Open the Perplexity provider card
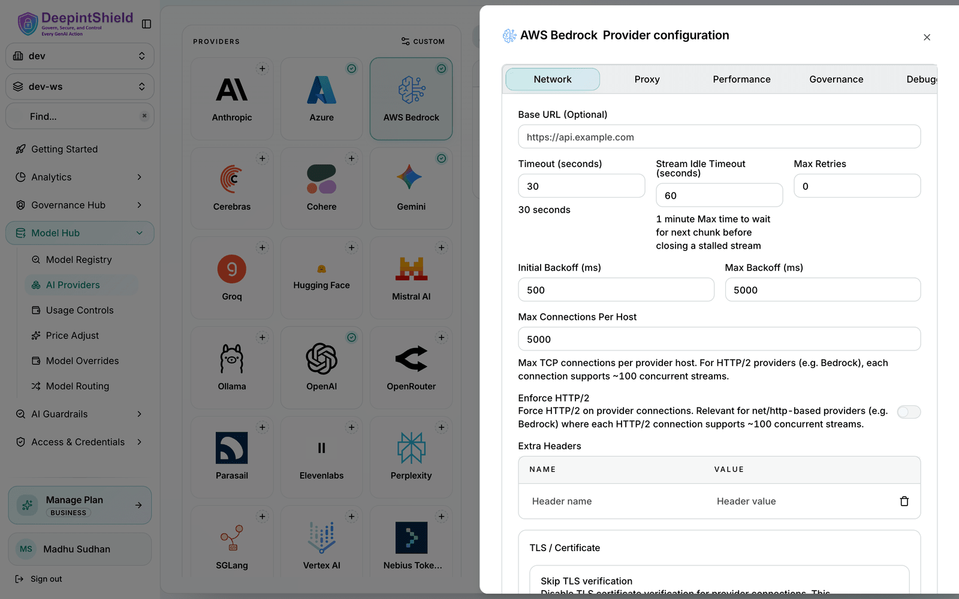959x599 pixels. pyautogui.click(x=411, y=457)
